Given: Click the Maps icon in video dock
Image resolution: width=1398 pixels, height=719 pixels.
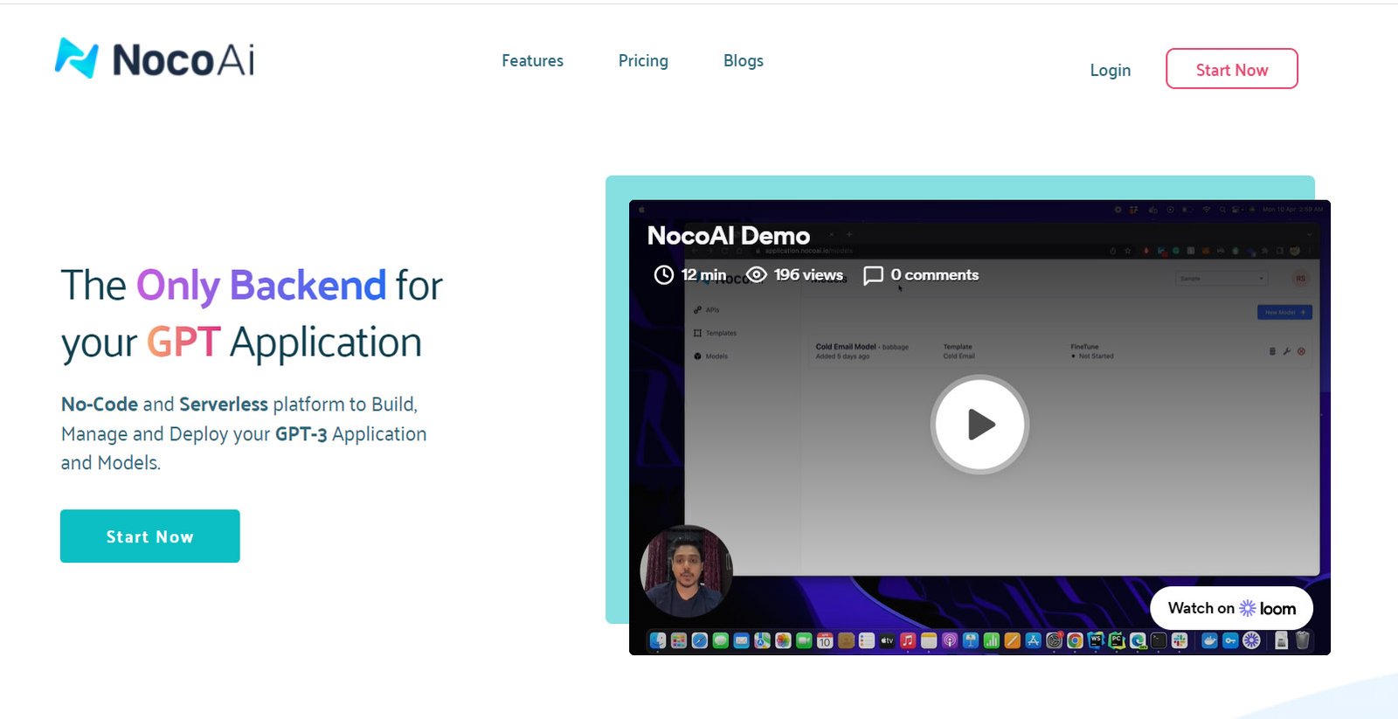Looking at the screenshot, I should pyautogui.click(x=763, y=640).
